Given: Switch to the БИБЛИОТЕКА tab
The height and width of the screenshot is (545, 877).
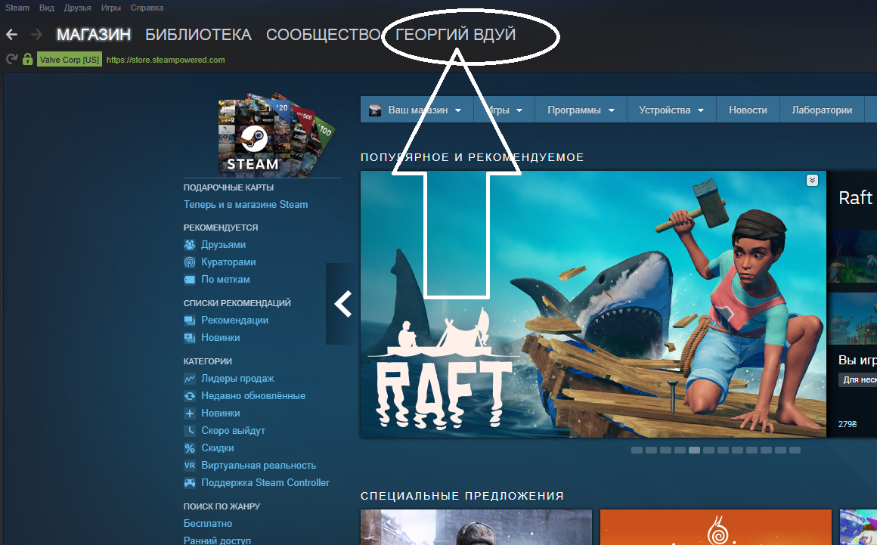Looking at the screenshot, I should pyautogui.click(x=198, y=35).
